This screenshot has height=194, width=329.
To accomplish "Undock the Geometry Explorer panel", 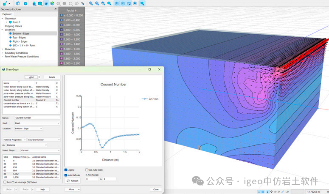I will pyautogui.click(x=55, y=9).
